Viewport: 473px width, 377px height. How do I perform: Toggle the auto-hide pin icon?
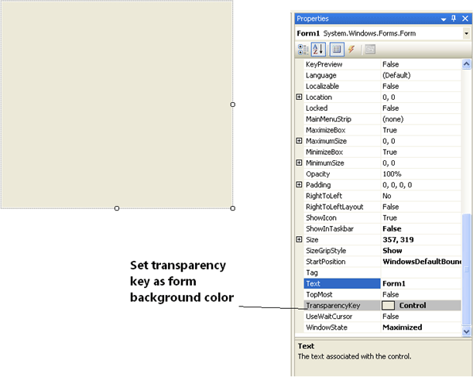coord(454,19)
